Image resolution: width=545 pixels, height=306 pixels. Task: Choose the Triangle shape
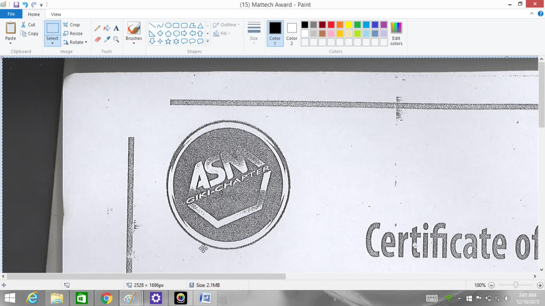(x=200, y=25)
